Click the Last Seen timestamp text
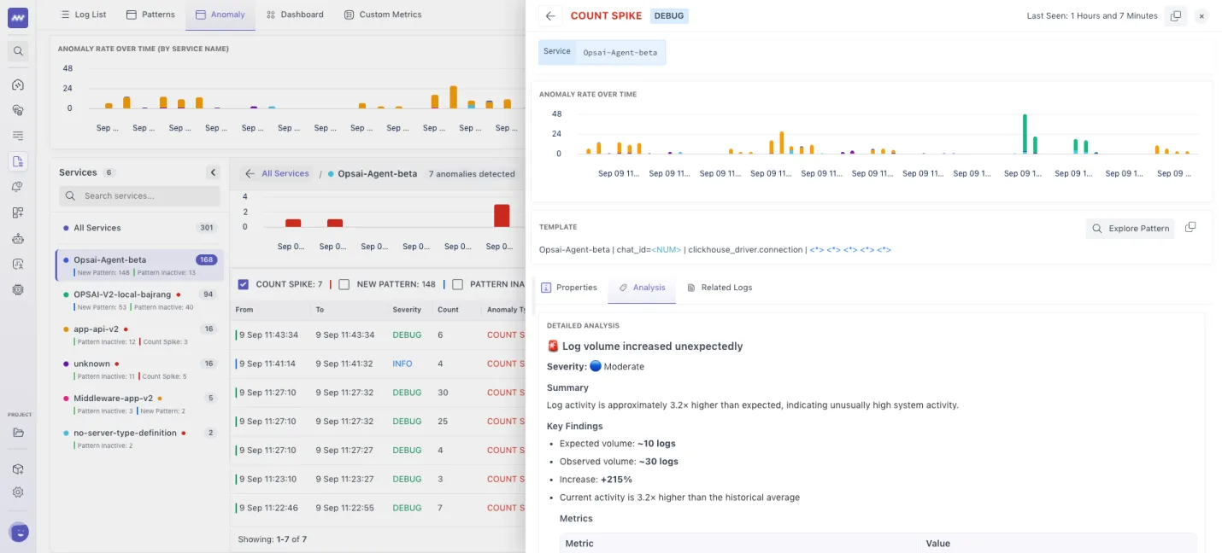The image size is (1222, 553). click(x=1092, y=15)
